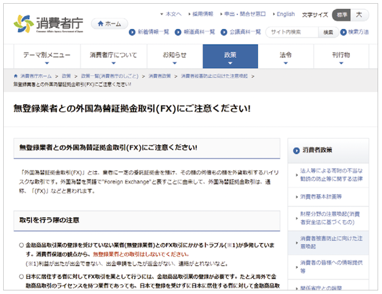Expand the テーマ別メニュー dropdown
Screen dimensions: 382x294
[47, 56]
